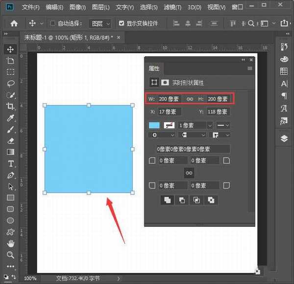This screenshot has width=294, height=284.
Task: Select the Crop tool
Action: pos(10,107)
